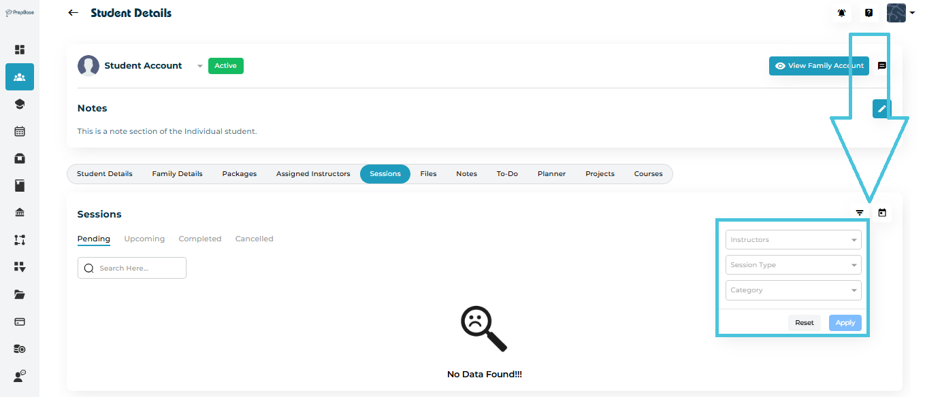The image size is (925, 397).
Task: Open the Assigned Instructors tab
Action: point(313,174)
